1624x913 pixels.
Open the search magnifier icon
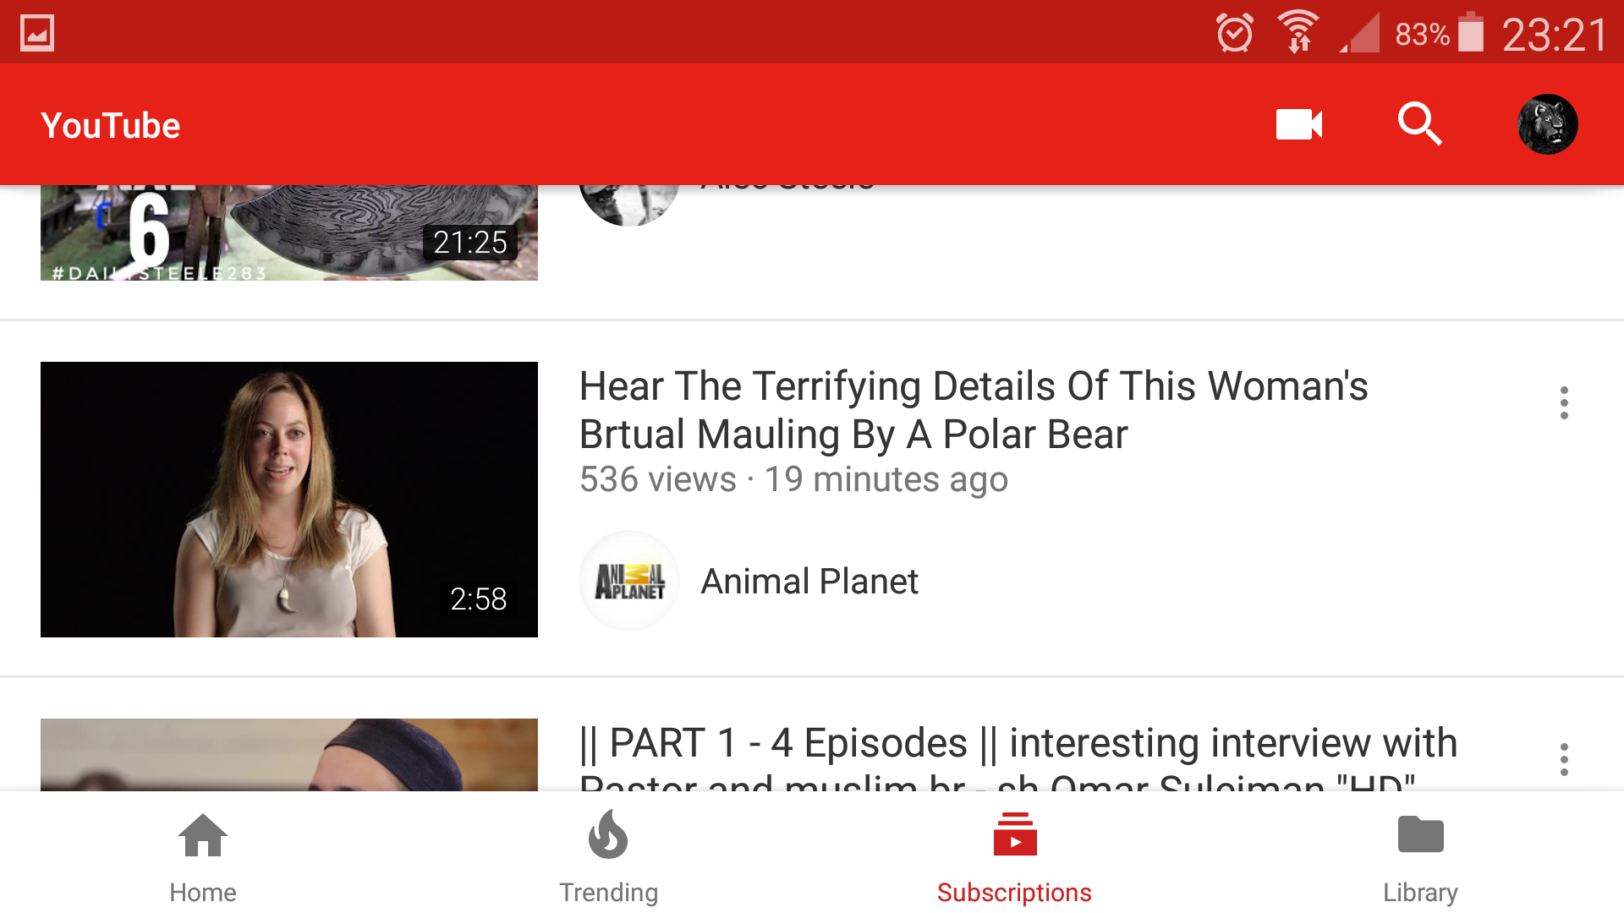(1419, 124)
